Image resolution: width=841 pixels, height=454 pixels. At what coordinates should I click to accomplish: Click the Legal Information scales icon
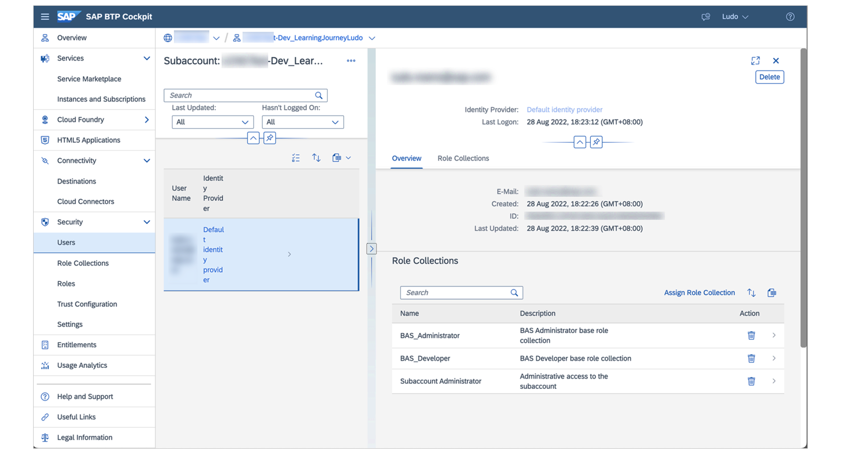click(x=45, y=437)
